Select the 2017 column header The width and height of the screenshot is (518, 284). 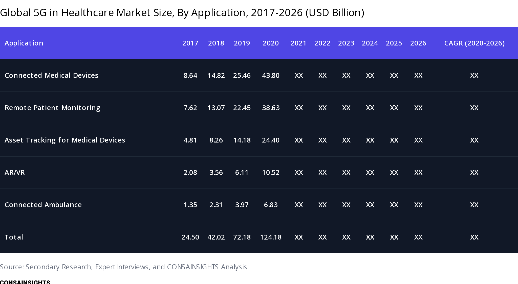coord(190,43)
